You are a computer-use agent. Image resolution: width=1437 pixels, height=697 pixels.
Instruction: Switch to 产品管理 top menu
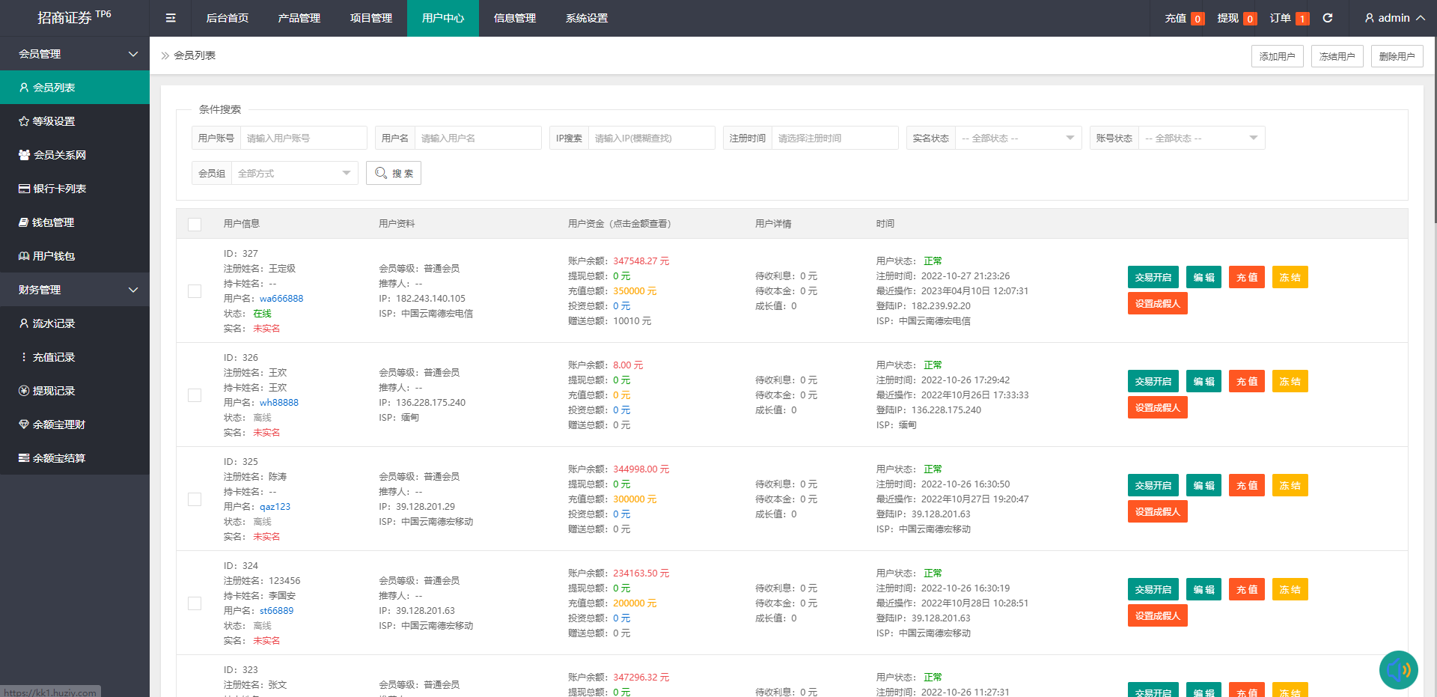[299, 18]
